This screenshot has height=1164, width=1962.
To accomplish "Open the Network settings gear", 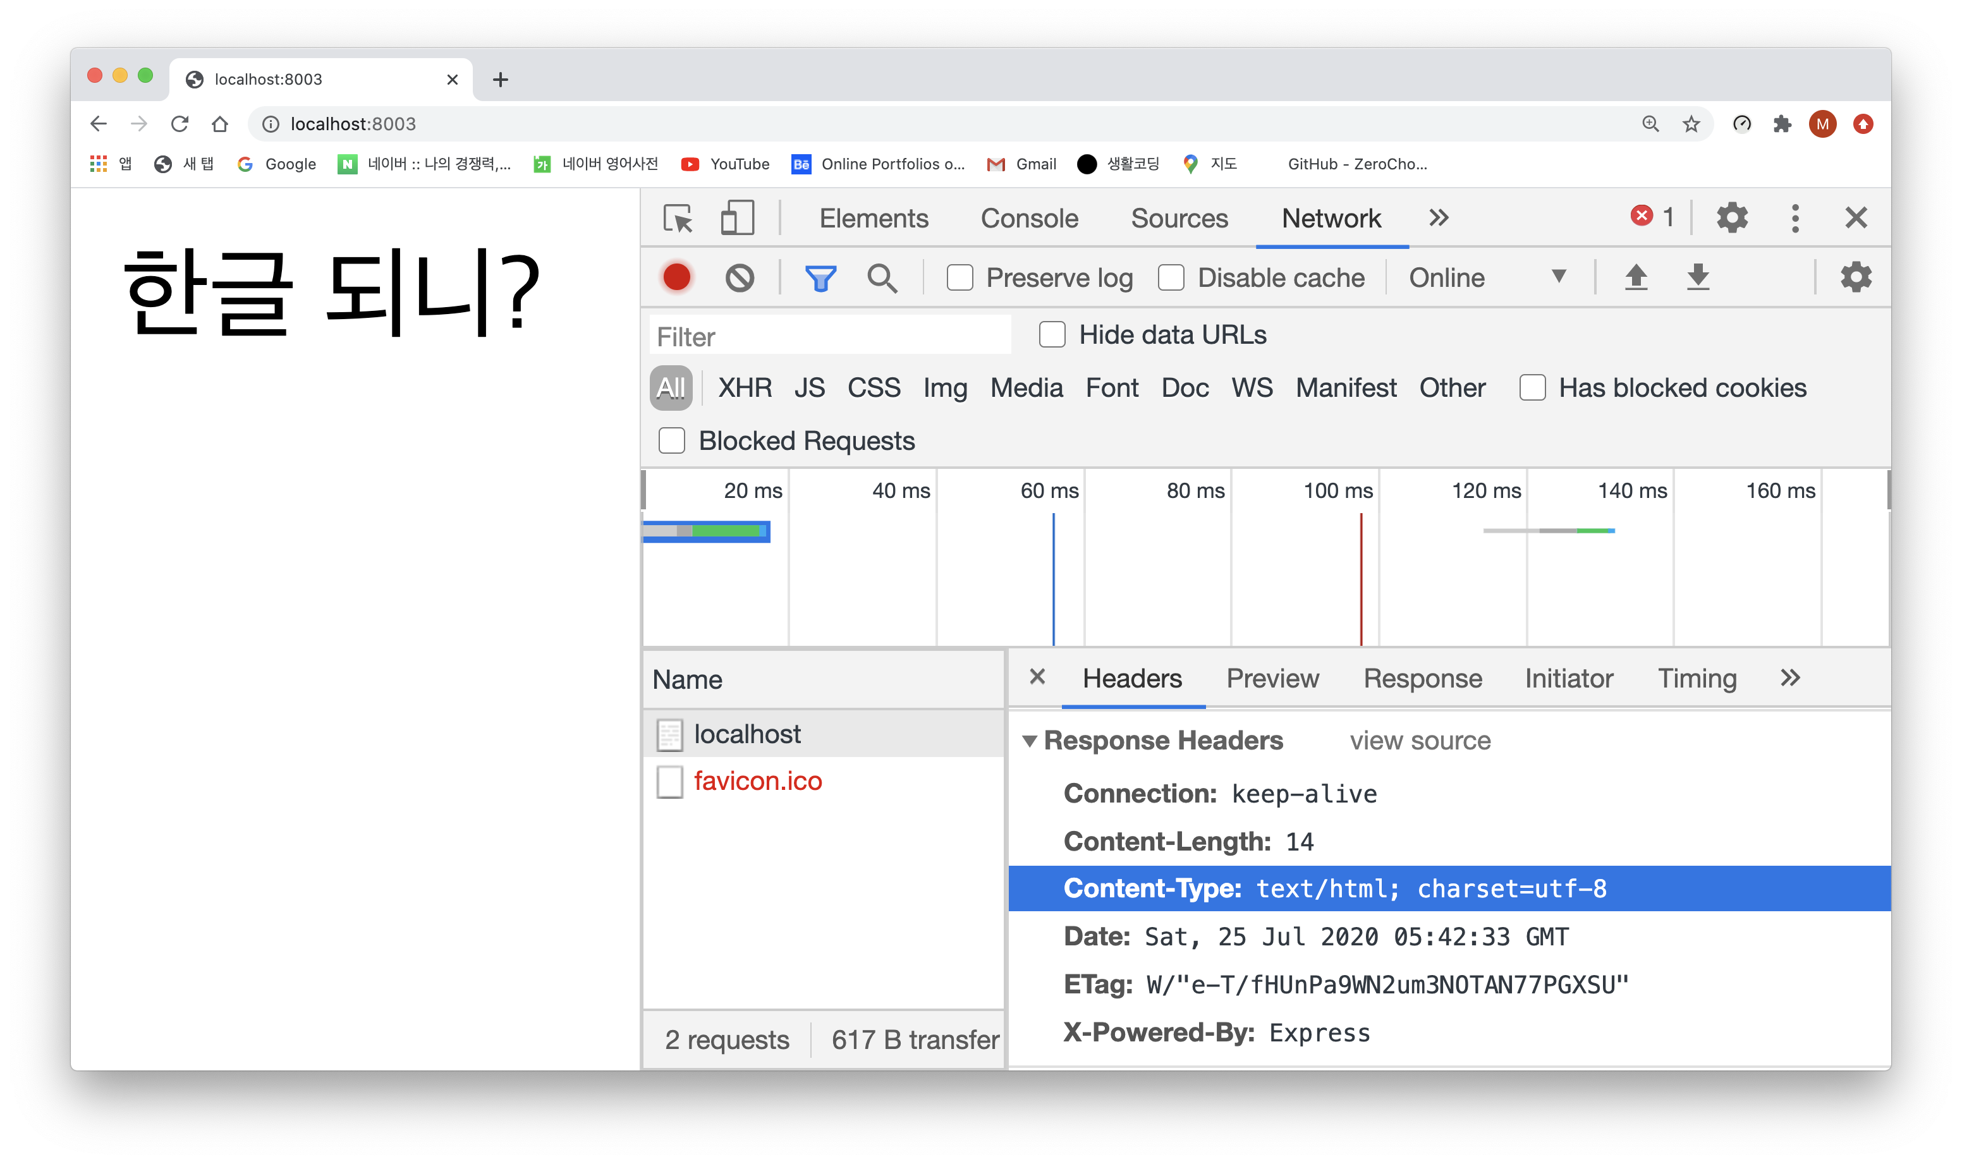I will pyautogui.click(x=1855, y=277).
